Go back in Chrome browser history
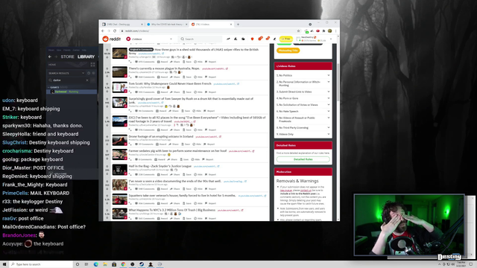477x268 pixels. [103, 31]
